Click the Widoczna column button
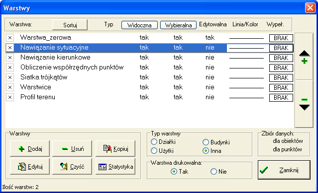318x193 pixels. click(x=139, y=25)
